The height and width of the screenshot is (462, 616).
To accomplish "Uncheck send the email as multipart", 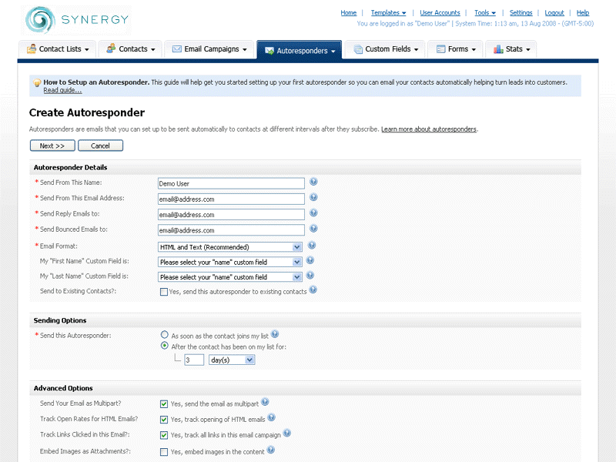I will (x=164, y=403).
